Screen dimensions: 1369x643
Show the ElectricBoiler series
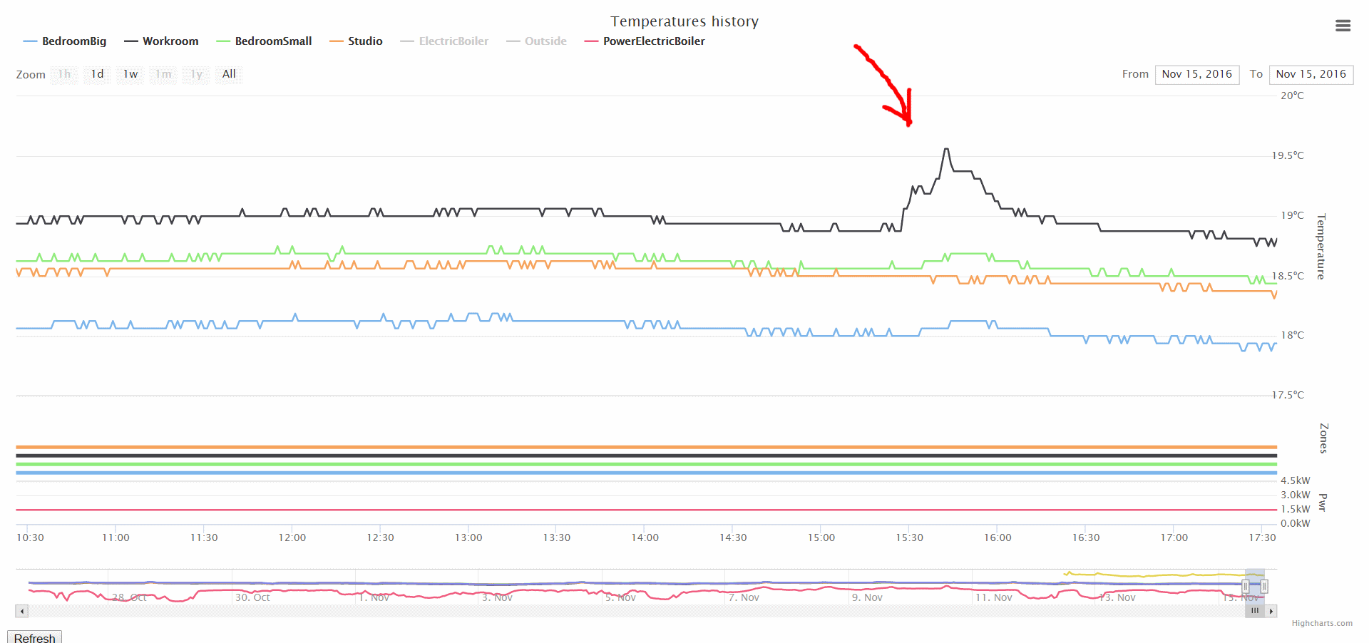click(444, 41)
